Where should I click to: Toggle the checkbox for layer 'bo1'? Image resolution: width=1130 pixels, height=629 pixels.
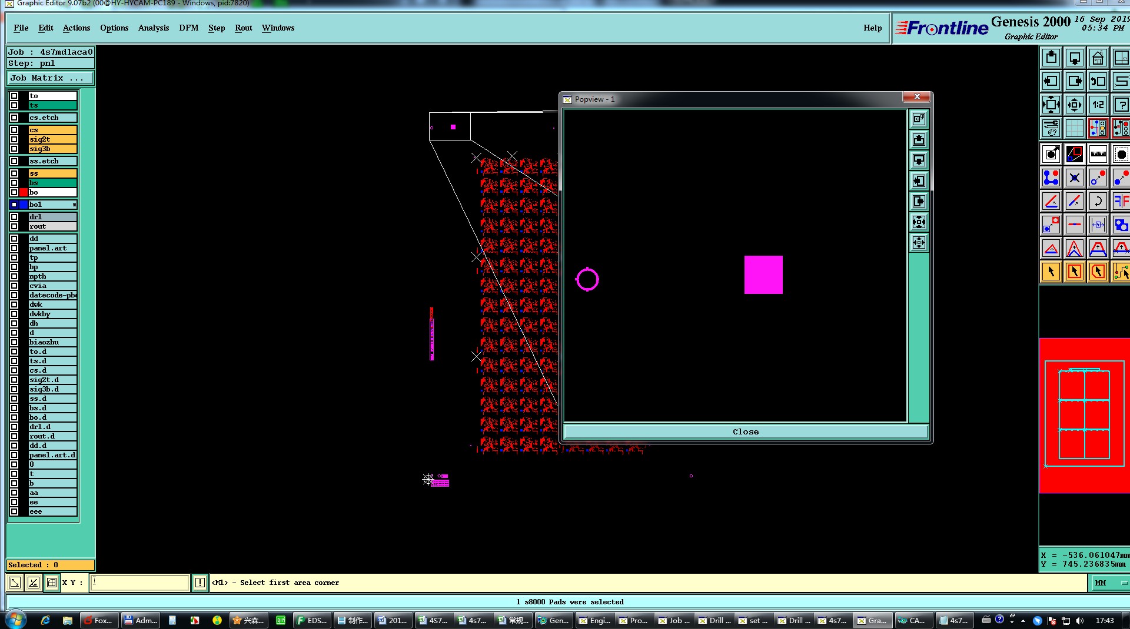pyautogui.click(x=14, y=205)
